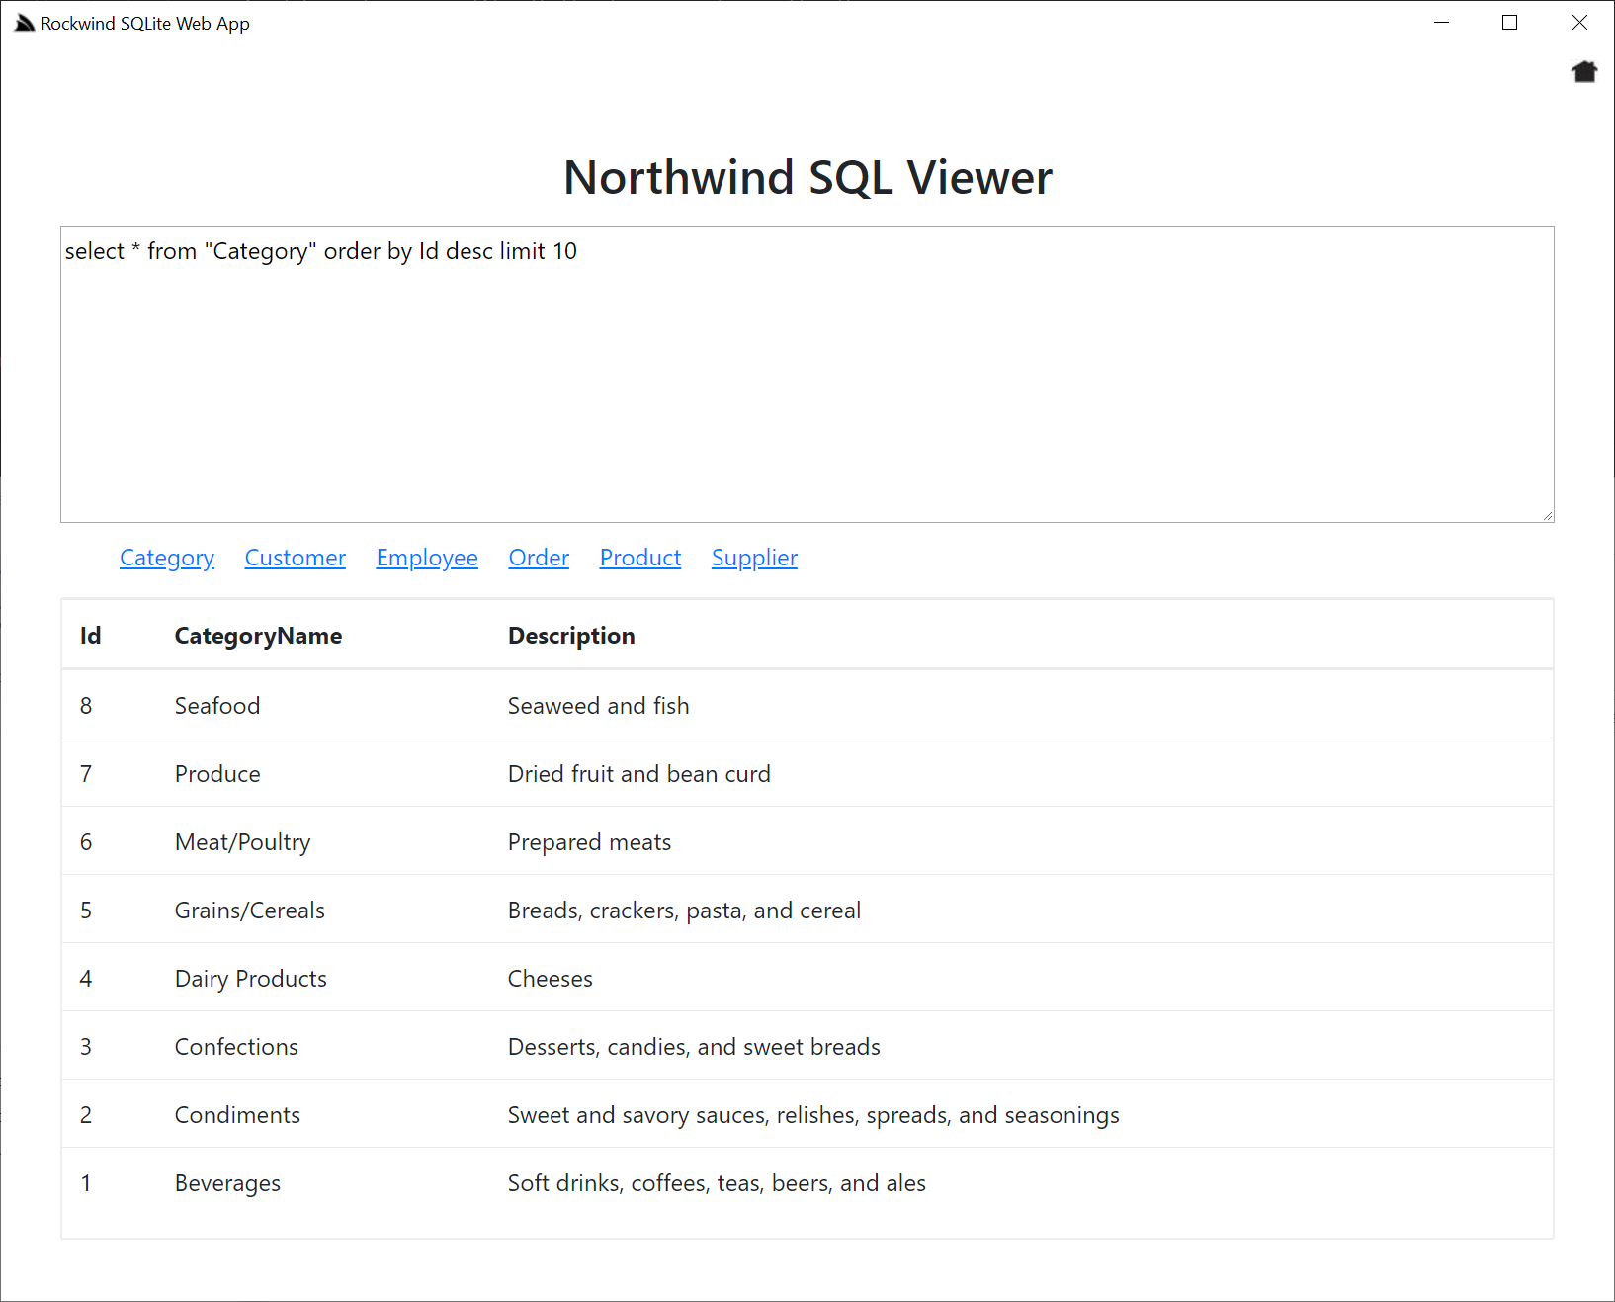Image resolution: width=1615 pixels, height=1302 pixels.
Task: Click the Id value 2 in Condiments row
Action: (86, 1115)
